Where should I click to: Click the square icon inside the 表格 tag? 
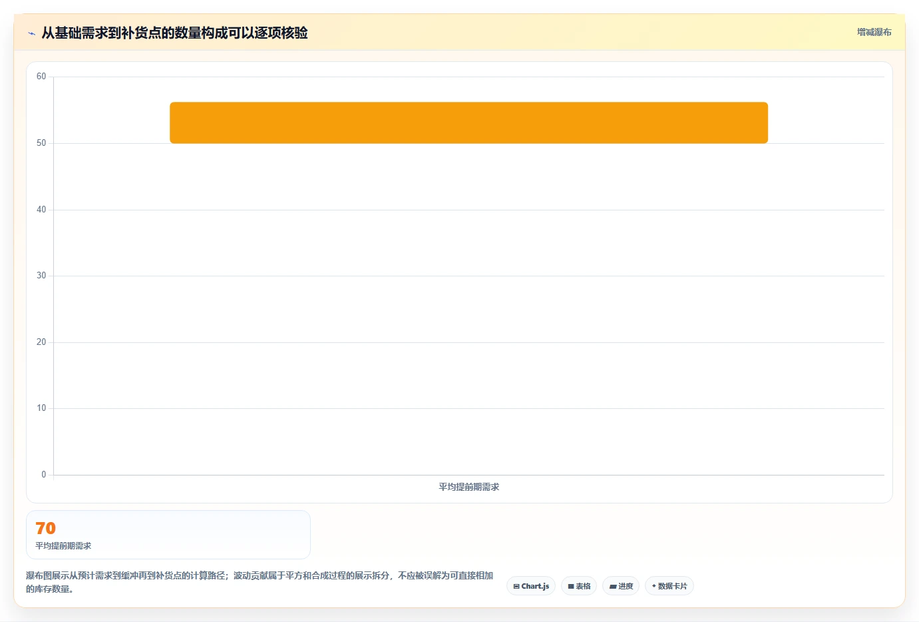pos(571,587)
